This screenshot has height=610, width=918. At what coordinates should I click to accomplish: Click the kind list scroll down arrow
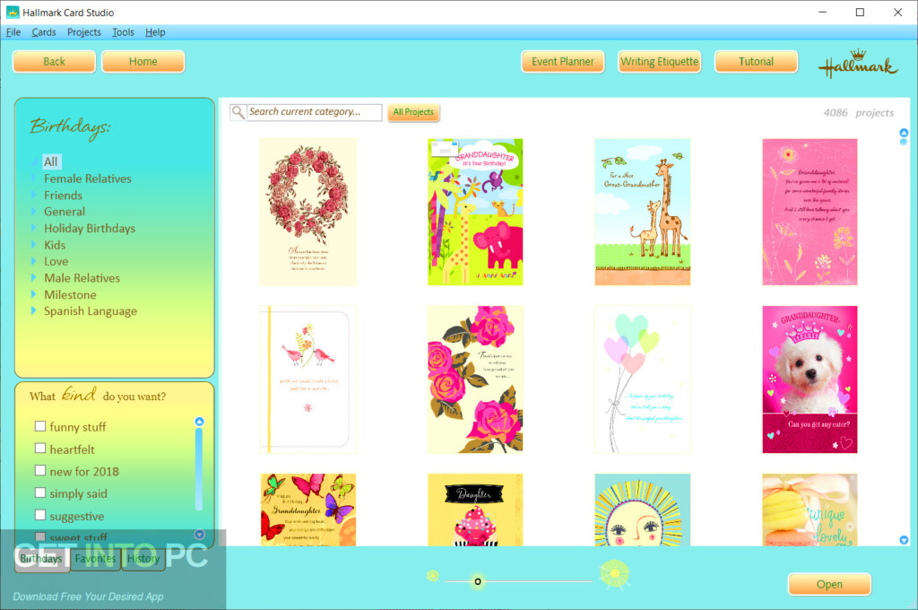tap(199, 535)
